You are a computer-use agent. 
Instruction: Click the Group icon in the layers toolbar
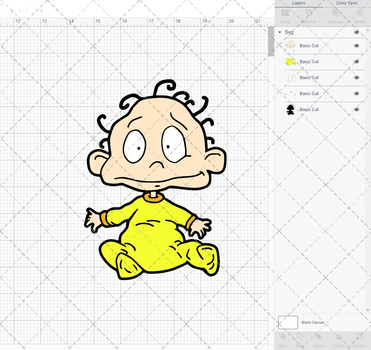pos(285,13)
